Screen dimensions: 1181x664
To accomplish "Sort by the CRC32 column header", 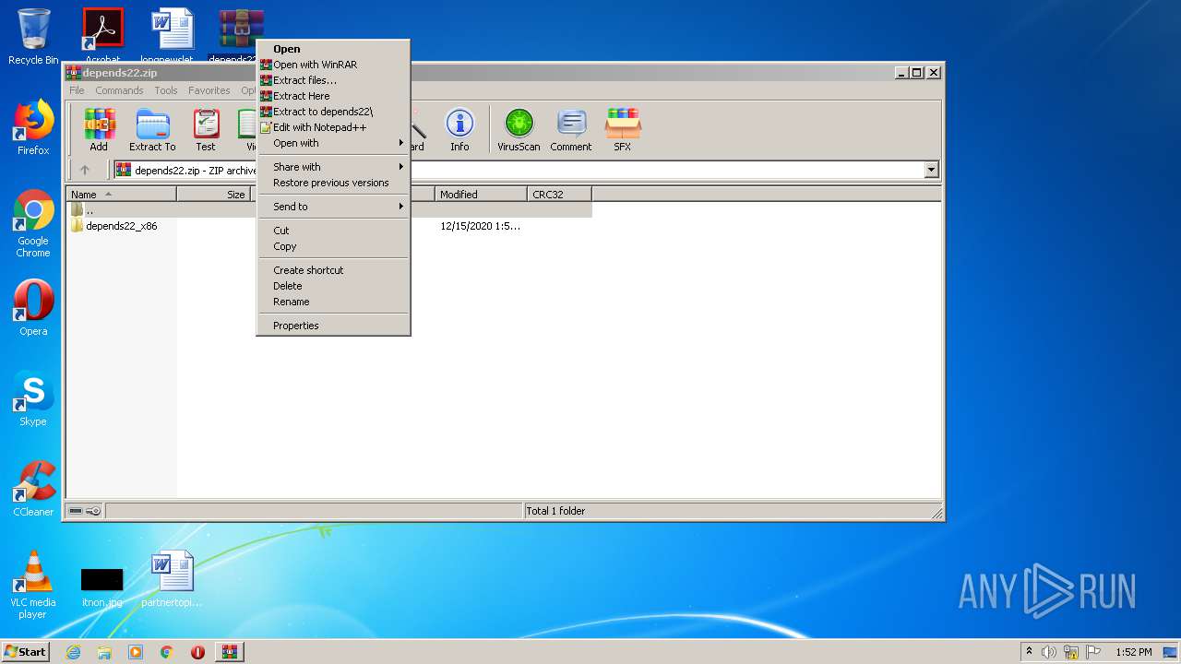I will [560, 195].
